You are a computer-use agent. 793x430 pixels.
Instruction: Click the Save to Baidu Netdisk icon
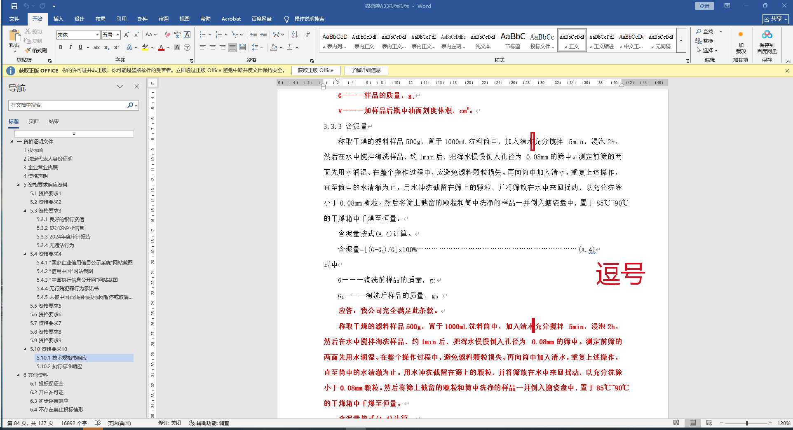point(767,42)
